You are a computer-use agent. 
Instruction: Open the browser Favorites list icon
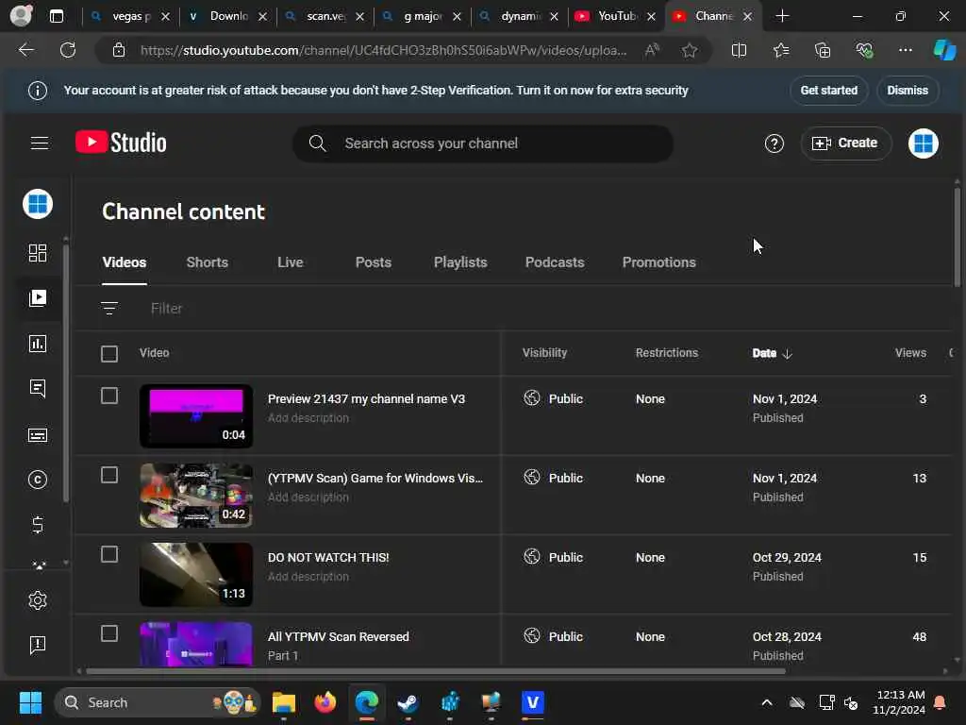[781, 51]
